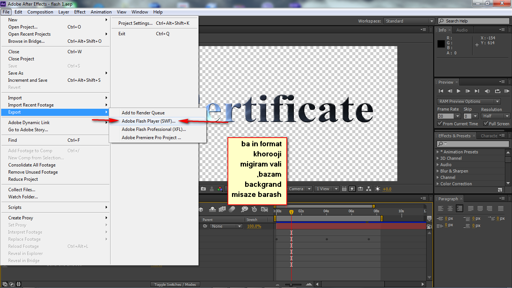Click the Show Snapshot person icon
Screen dimensions: 512x288
click(212, 189)
